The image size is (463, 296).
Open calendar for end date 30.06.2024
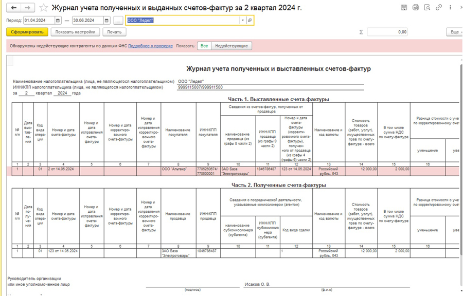coord(106,21)
